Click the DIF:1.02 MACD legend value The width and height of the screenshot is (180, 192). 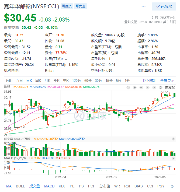tap(35, 158)
